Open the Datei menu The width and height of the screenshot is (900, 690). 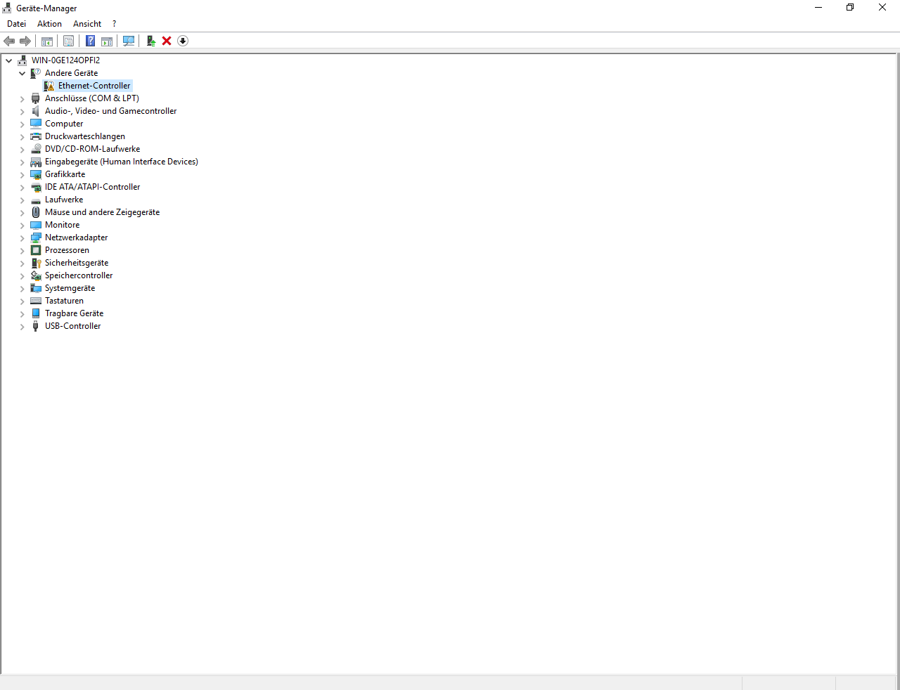click(x=16, y=24)
